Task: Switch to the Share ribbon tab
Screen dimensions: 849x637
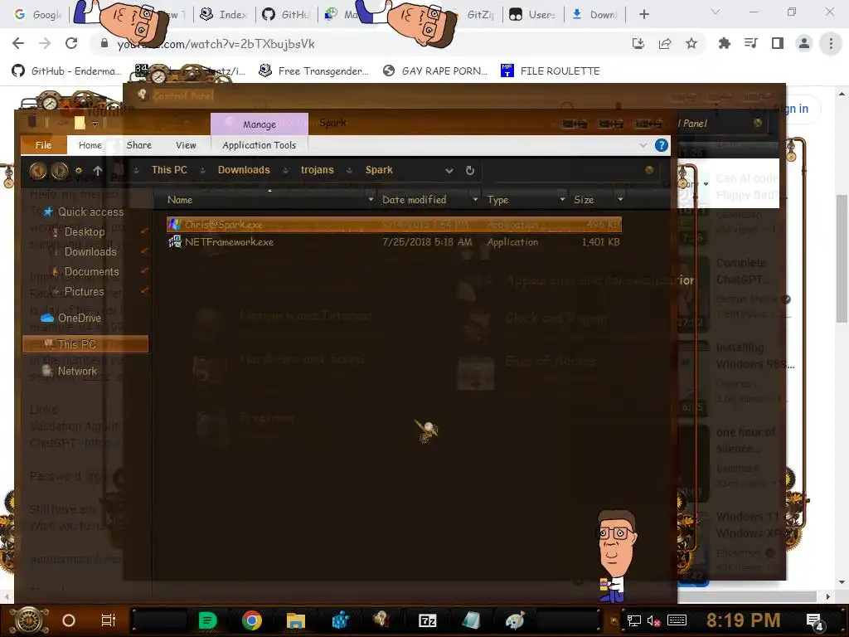Action: [138, 145]
